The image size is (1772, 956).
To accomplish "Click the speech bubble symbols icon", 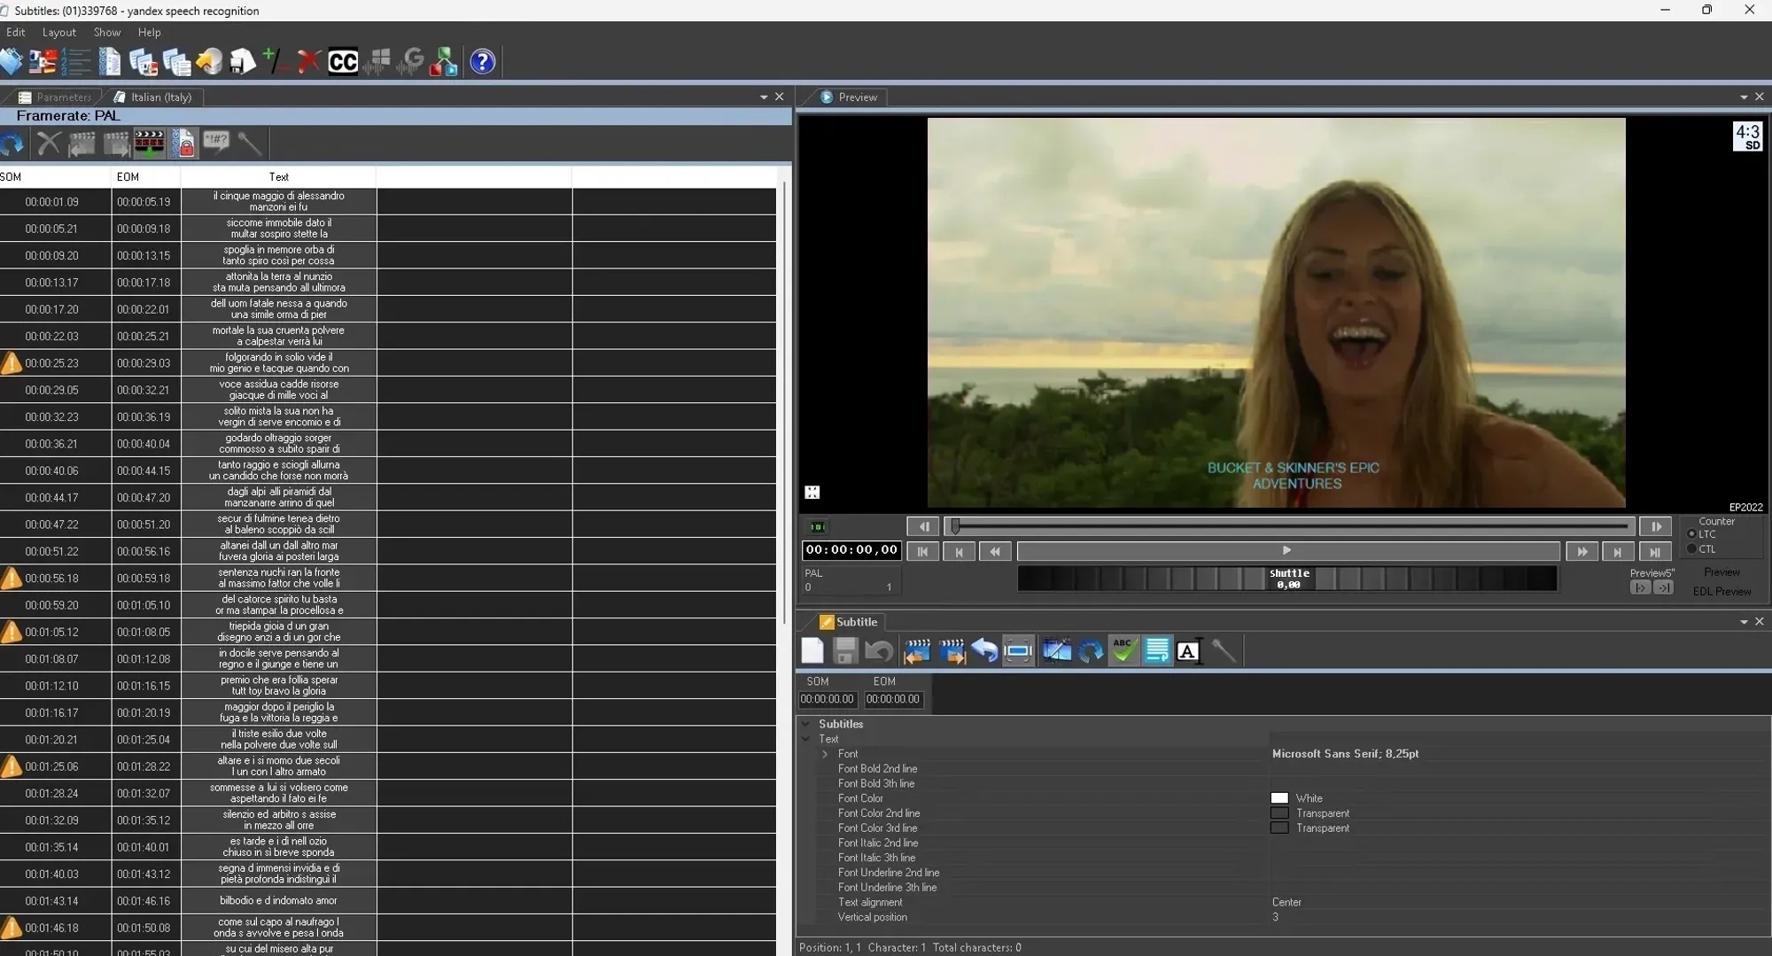I will click(215, 143).
